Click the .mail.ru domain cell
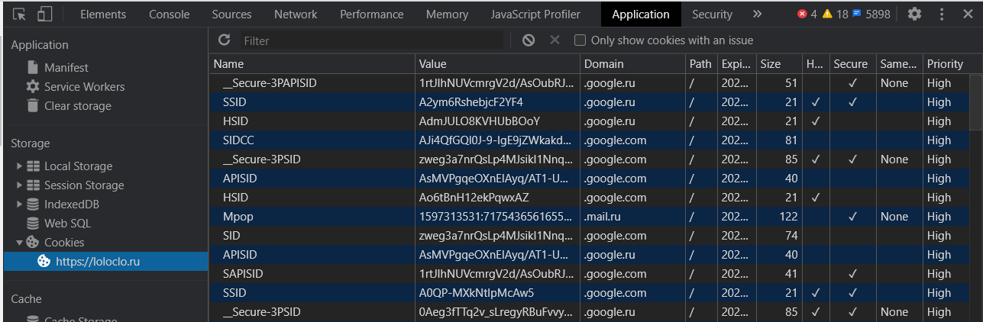The width and height of the screenshot is (983, 322). tap(632, 217)
